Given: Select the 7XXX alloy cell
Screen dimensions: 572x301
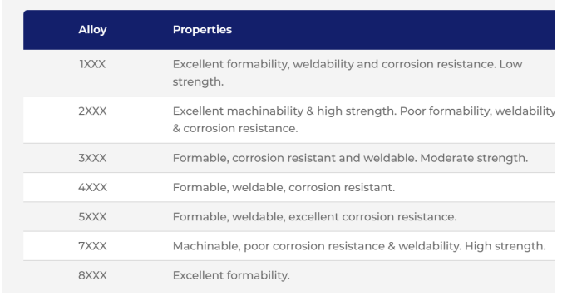Looking at the screenshot, I should click(x=92, y=246).
